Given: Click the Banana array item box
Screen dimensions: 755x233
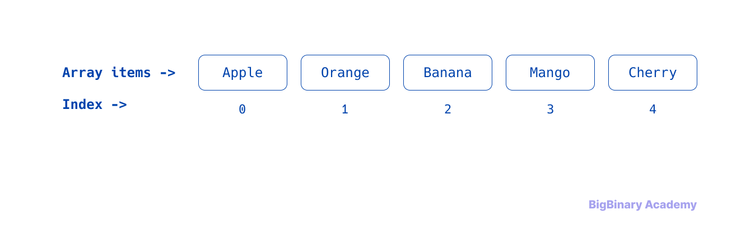Looking at the screenshot, I should click(448, 73).
